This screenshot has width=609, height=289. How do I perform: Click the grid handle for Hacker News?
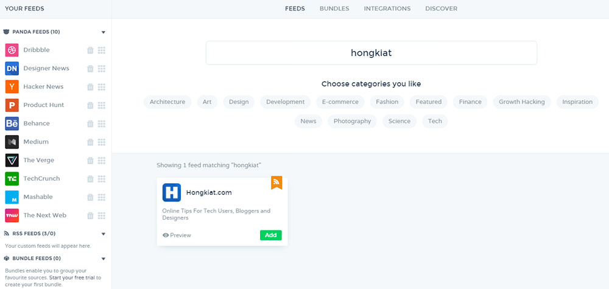(102, 87)
